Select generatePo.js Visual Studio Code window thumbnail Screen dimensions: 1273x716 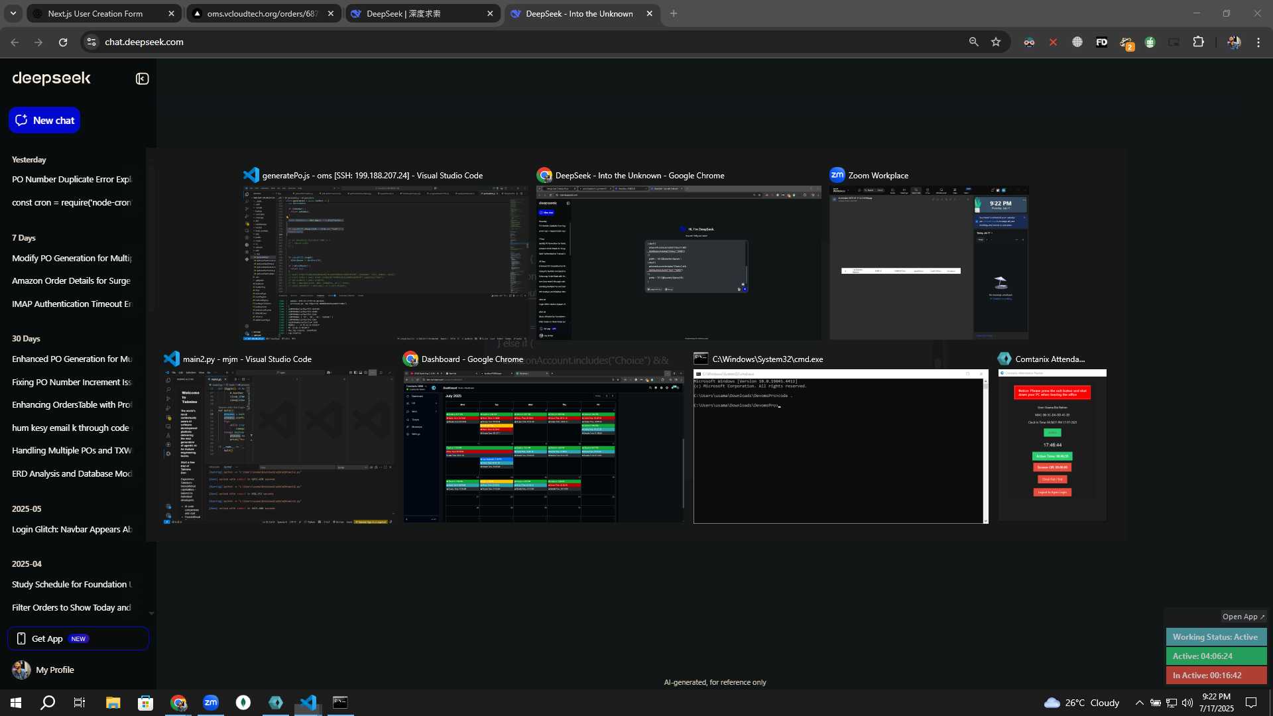tap(386, 263)
